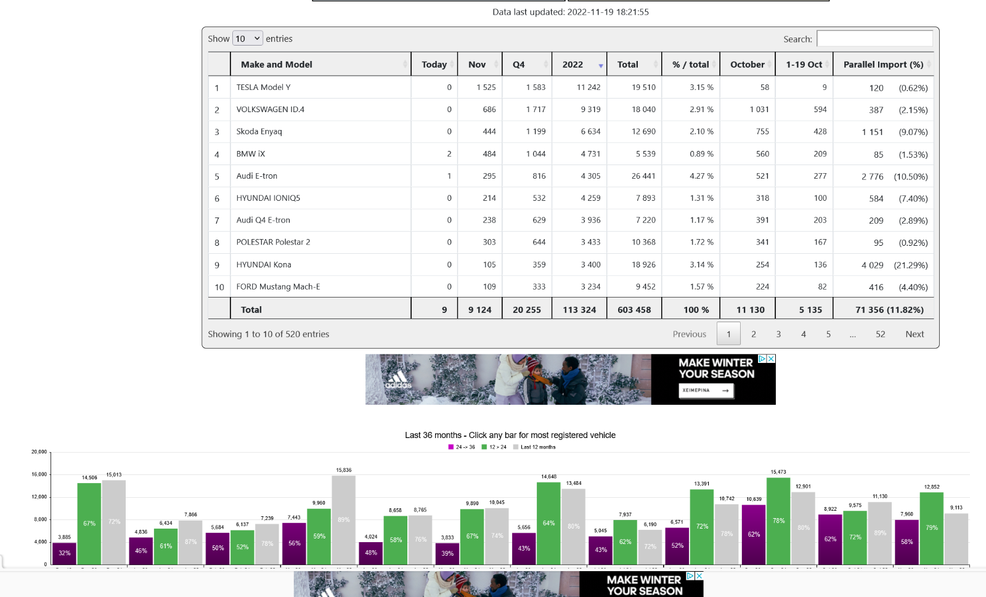
Task: Go to pagination page 2
Action: click(x=754, y=334)
